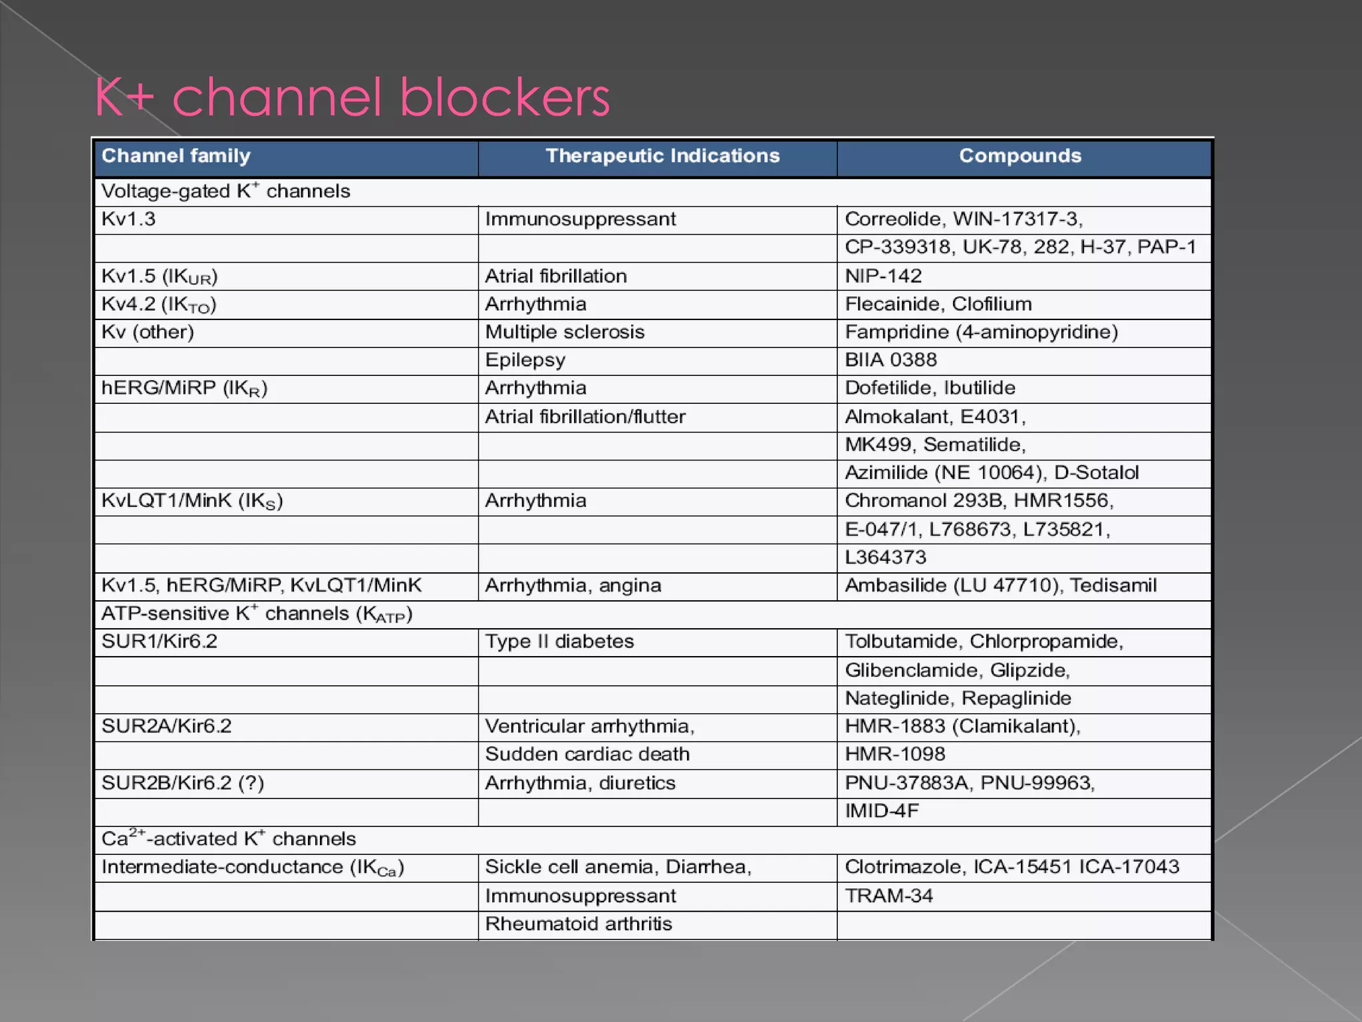Click the 'Ca2+-activated K+ channels' section row
1362x1022 pixels.
click(x=652, y=839)
